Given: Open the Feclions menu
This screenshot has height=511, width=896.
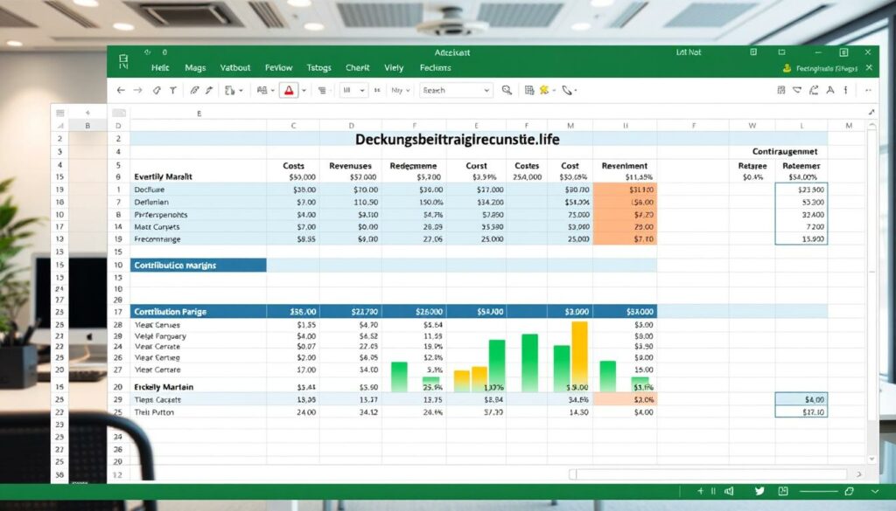Looking at the screenshot, I should [x=436, y=68].
